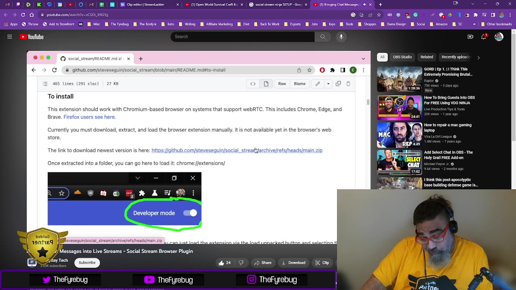Open the Affiliate Marketing bookmark folder

click(216, 24)
